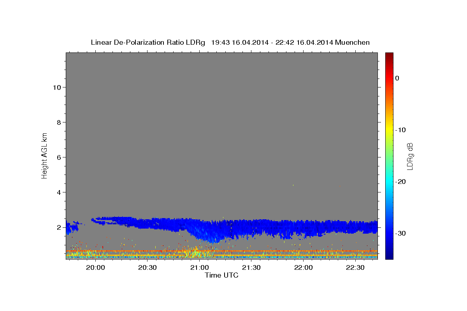Click the height label 8
Viewport: 467px width, 311px height.
coord(58,122)
